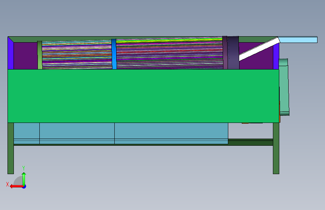
Task: Select the multicolored drum bars right section
Action: click(x=169, y=53)
